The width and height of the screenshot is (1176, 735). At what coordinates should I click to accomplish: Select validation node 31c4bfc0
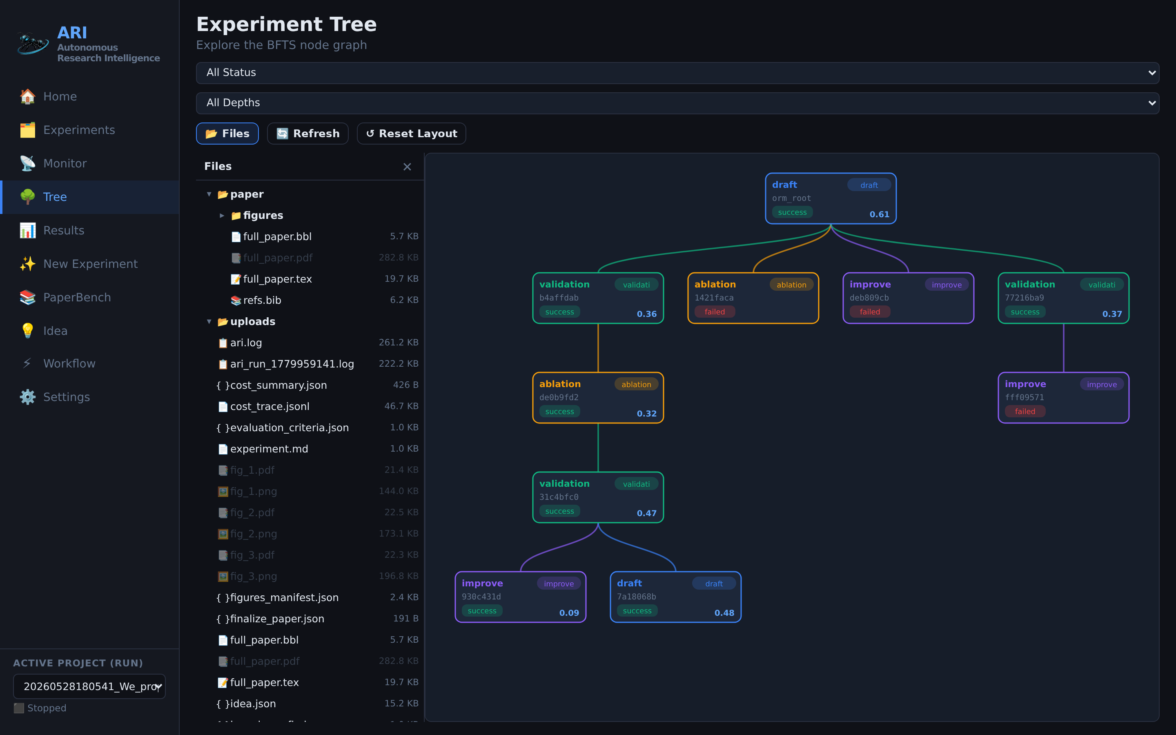[598, 497]
